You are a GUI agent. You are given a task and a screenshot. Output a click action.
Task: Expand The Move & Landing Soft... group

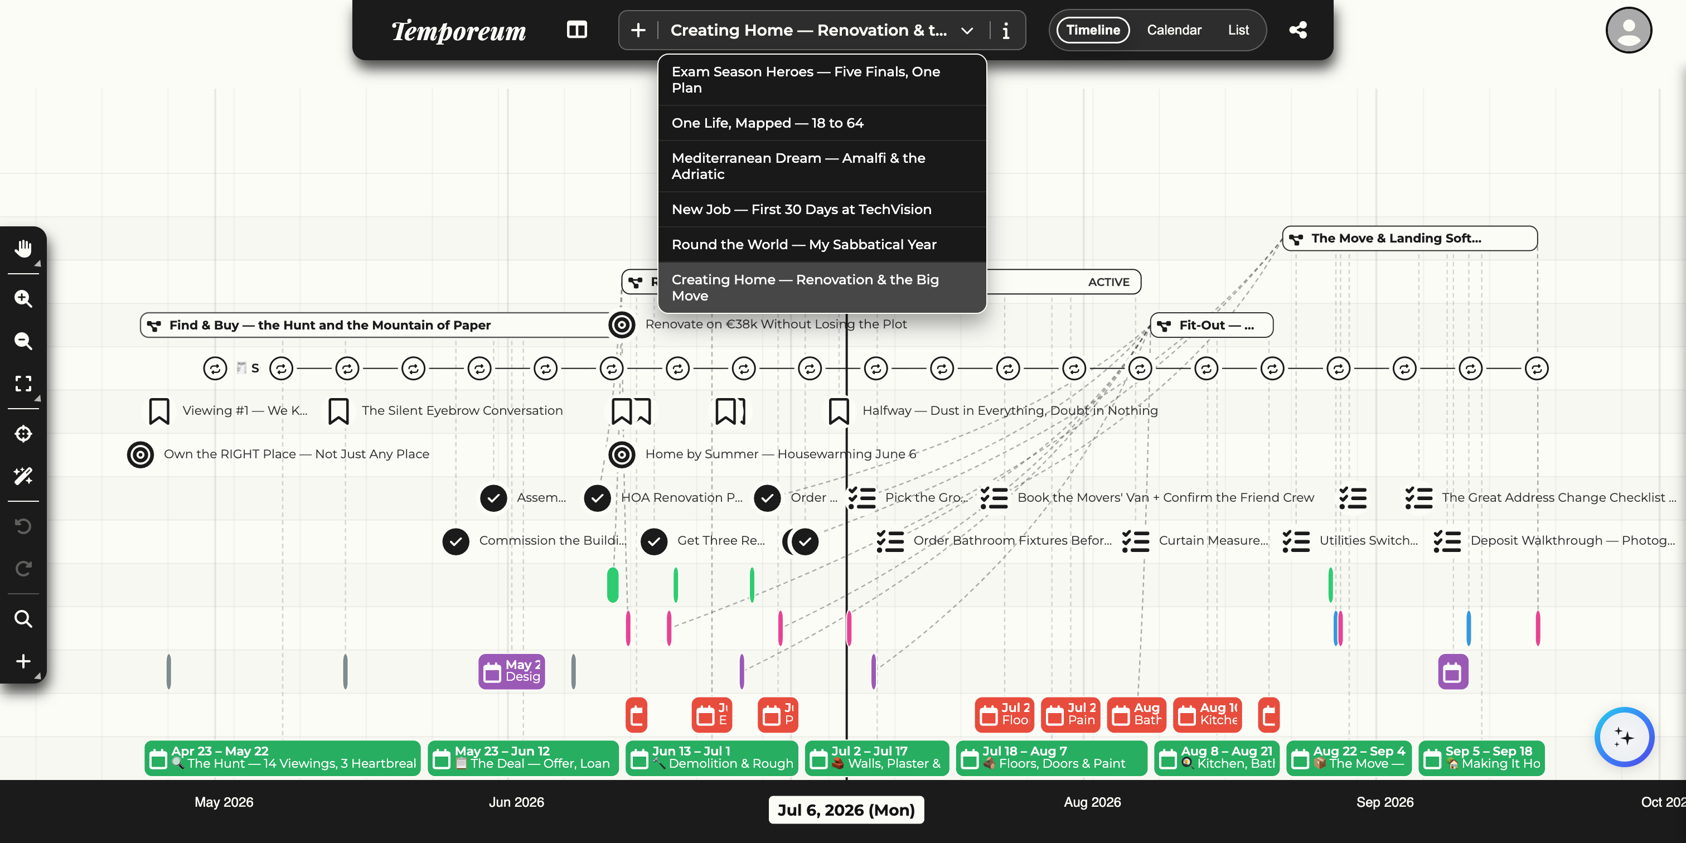tap(1410, 238)
